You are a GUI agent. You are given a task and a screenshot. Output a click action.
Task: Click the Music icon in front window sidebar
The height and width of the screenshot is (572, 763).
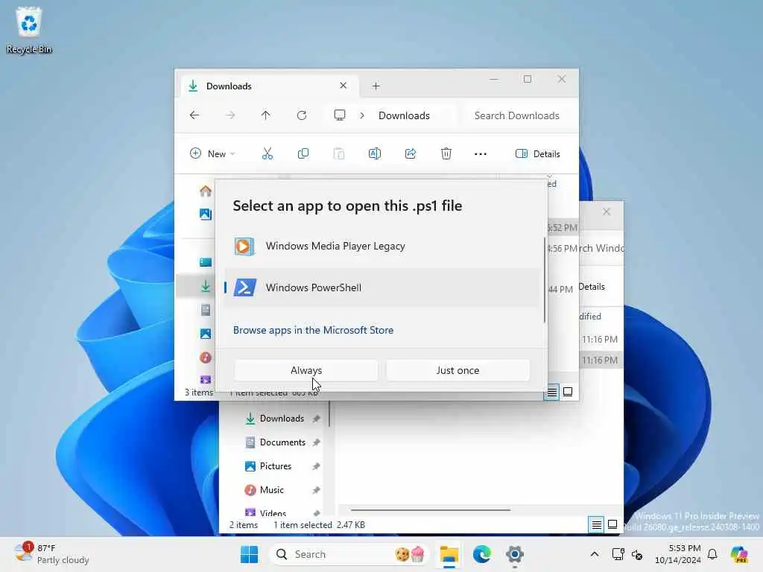pos(206,357)
